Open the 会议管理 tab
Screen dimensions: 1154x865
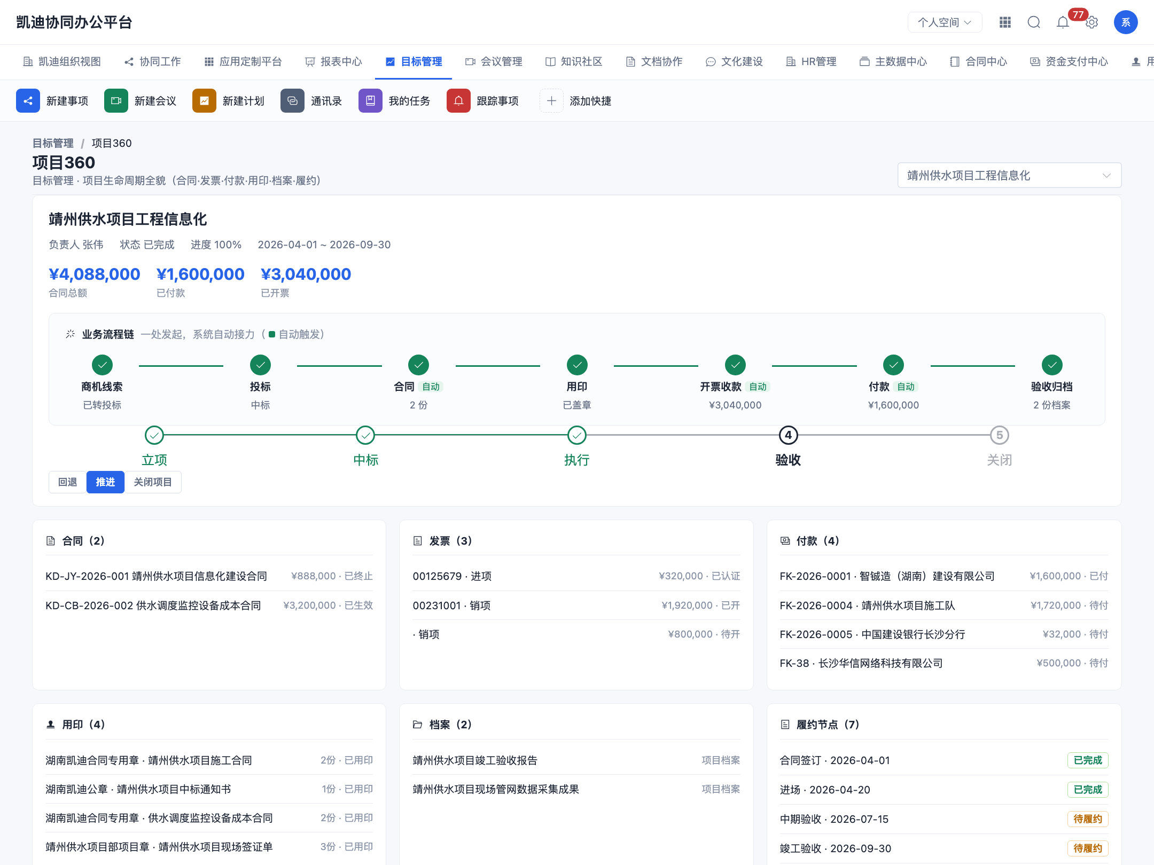494,62
